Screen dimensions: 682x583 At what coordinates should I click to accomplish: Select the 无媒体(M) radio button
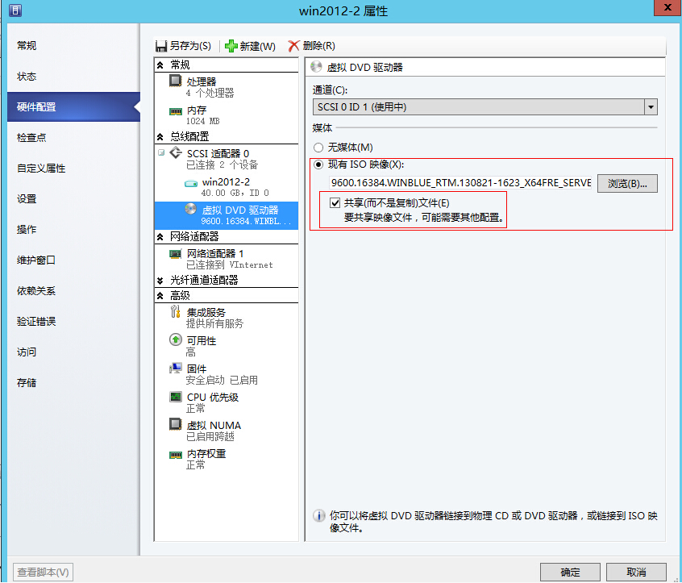point(318,148)
